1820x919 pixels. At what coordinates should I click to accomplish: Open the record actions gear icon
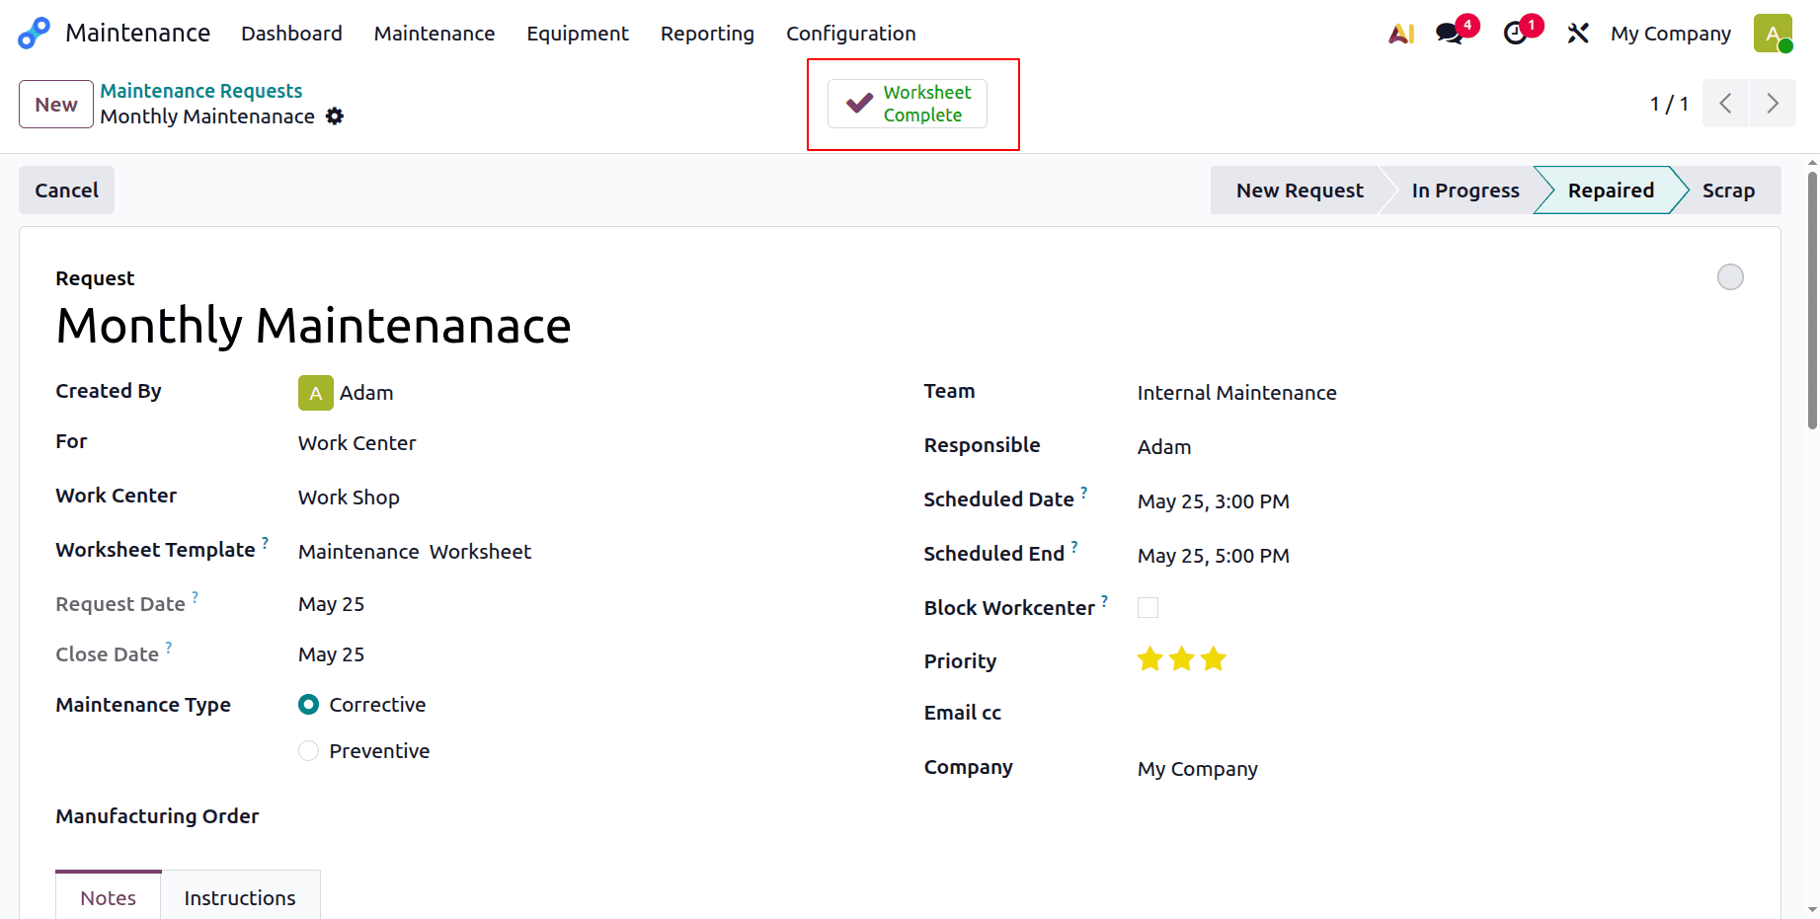pos(335,116)
